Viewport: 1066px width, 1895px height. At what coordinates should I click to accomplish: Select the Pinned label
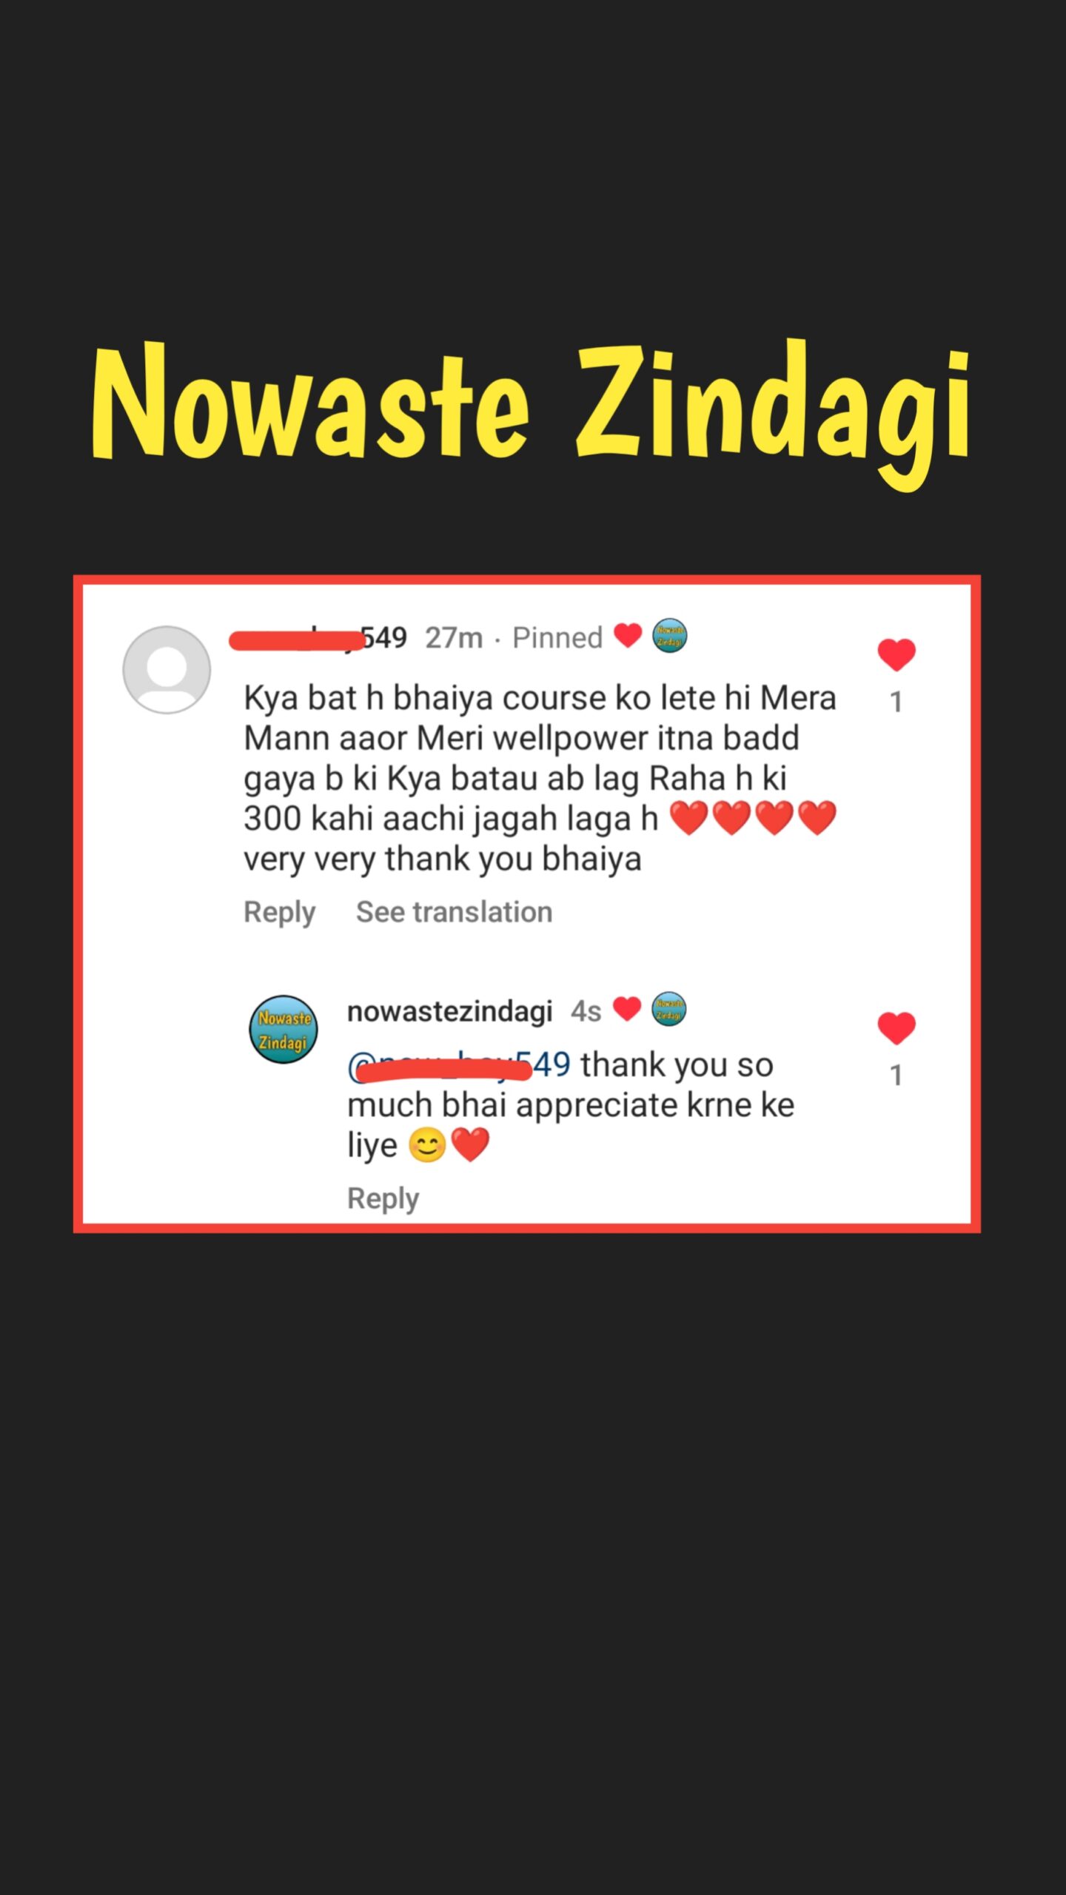point(558,638)
